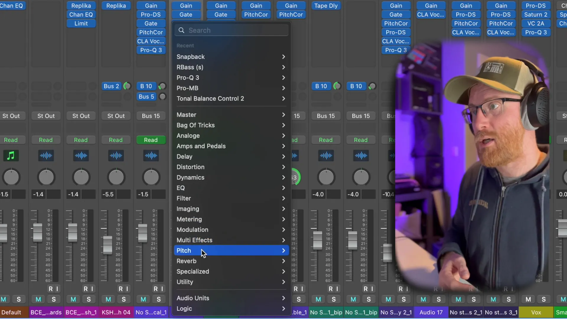Viewport: 567px width, 319px height.
Task: Solo the No S...cal_1 channel
Action: 159,299
